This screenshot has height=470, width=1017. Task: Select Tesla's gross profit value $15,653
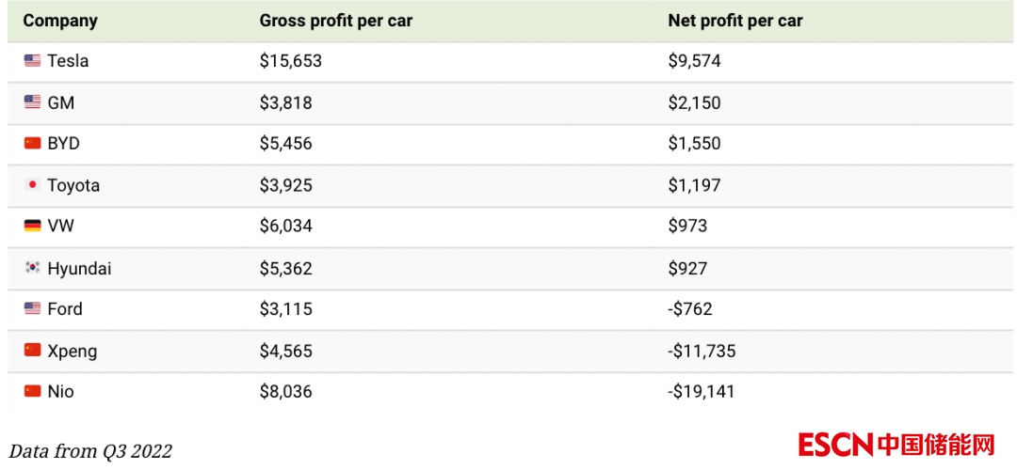pos(291,61)
